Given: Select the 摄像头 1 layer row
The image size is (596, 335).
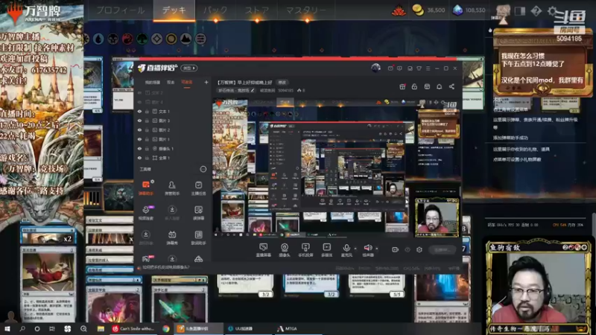Looking at the screenshot, I should coord(172,148).
